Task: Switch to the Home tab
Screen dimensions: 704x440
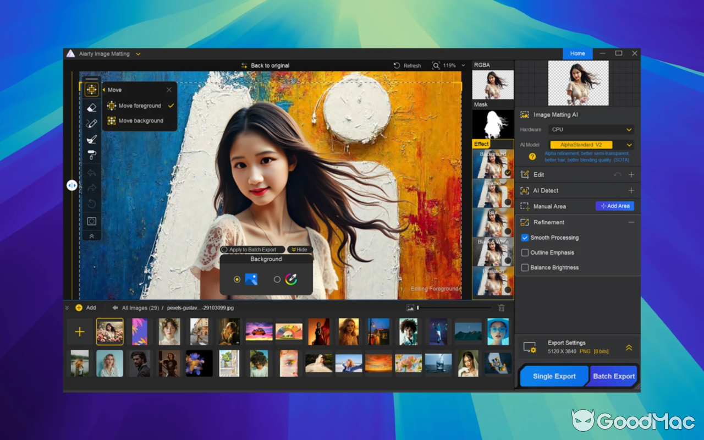Action: tap(577, 53)
